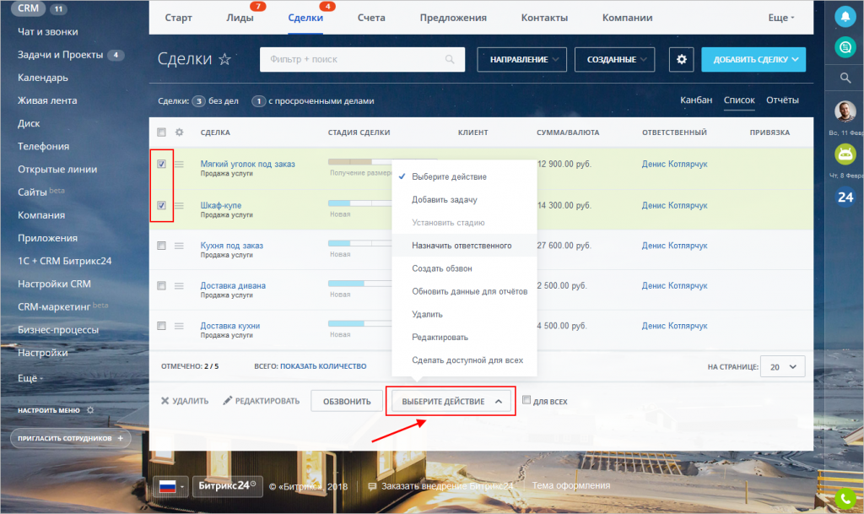Open the Созданные dropdown
Screen dimensions: 864x514
pos(614,59)
